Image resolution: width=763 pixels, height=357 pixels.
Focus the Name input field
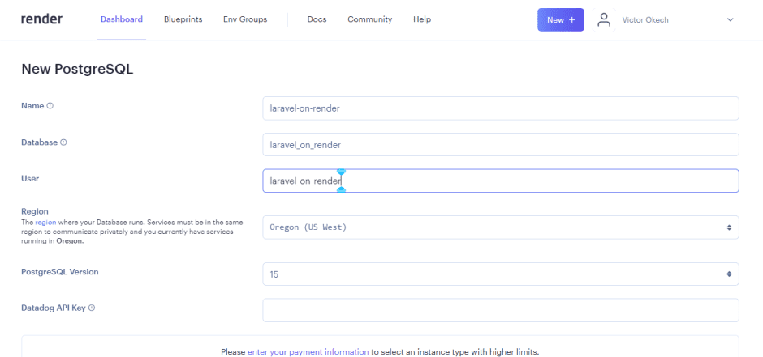coord(501,108)
